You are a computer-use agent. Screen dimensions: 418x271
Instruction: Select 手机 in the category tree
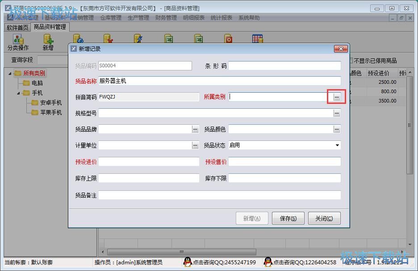tap(37, 93)
